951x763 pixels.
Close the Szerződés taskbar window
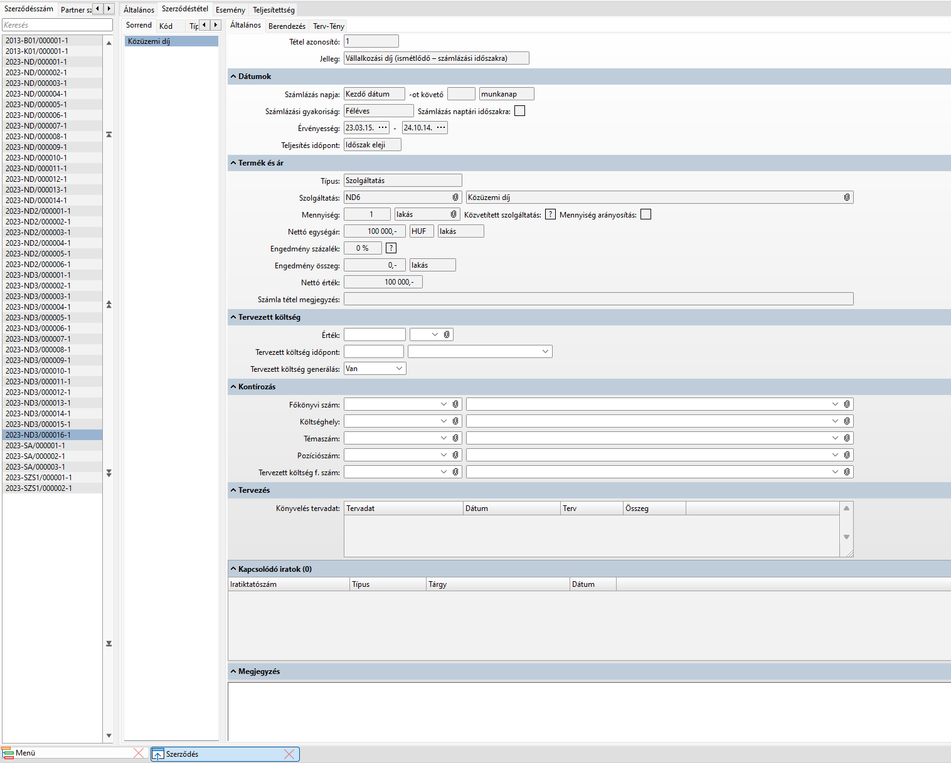click(289, 754)
